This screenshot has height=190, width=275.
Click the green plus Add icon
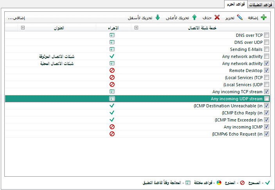coord(264,18)
